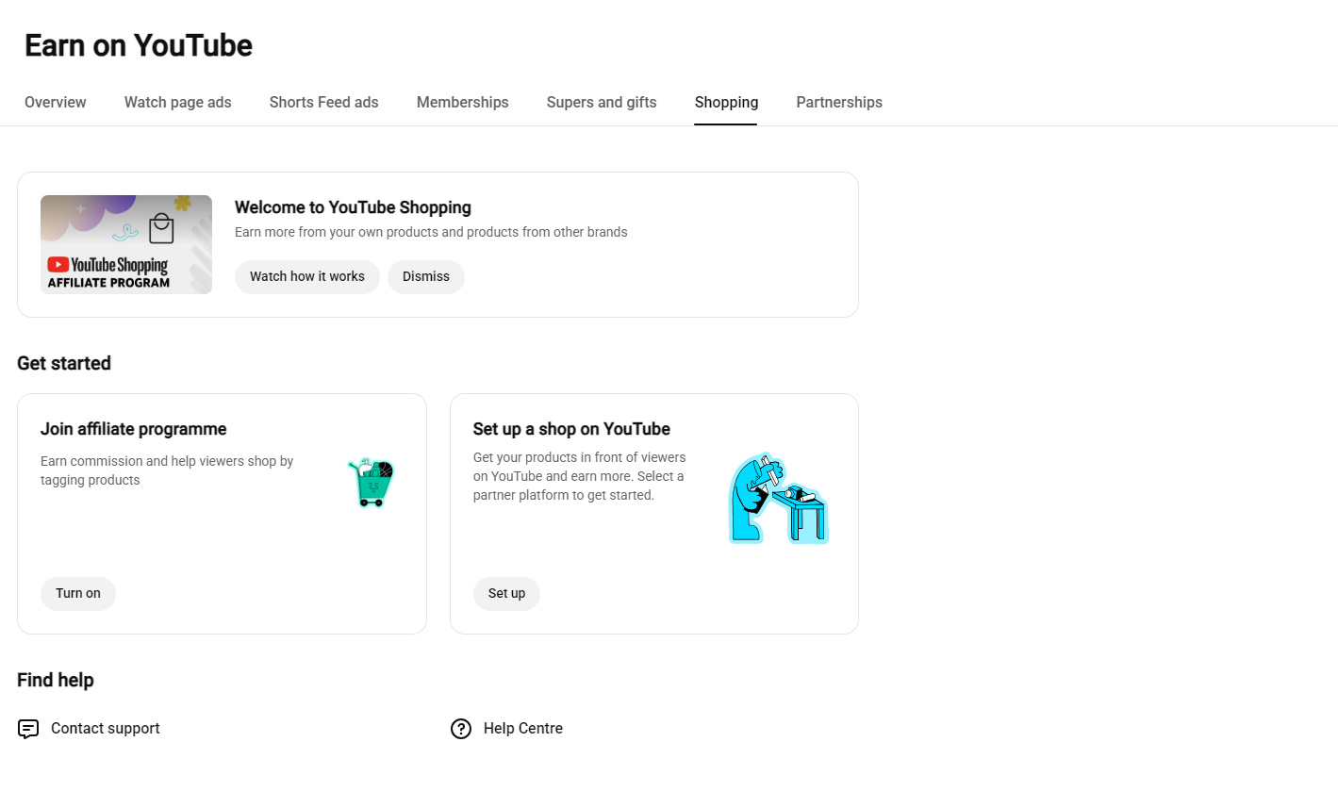Click the shop setup illustration
The height and width of the screenshot is (808, 1338).
(x=779, y=499)
